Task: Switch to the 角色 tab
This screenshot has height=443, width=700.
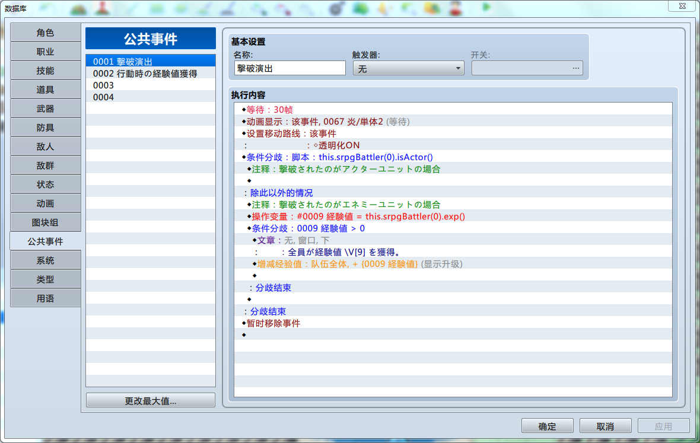Action: pos(45,33)
